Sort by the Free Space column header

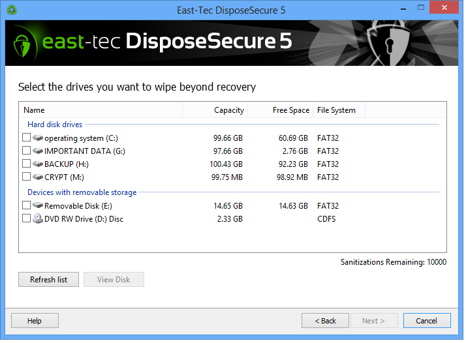tap(280, 110)
